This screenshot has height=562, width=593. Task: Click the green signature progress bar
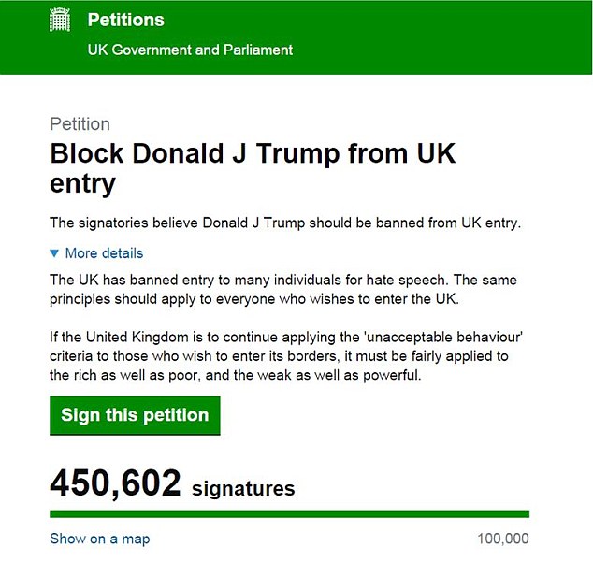pyautogui.click(x=289, y=514)
